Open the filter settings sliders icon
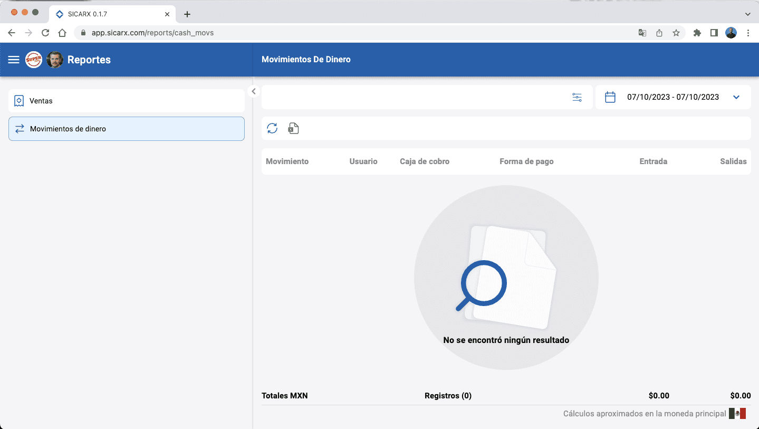Viewport: 759px width, 429px height. coord(577,97)
